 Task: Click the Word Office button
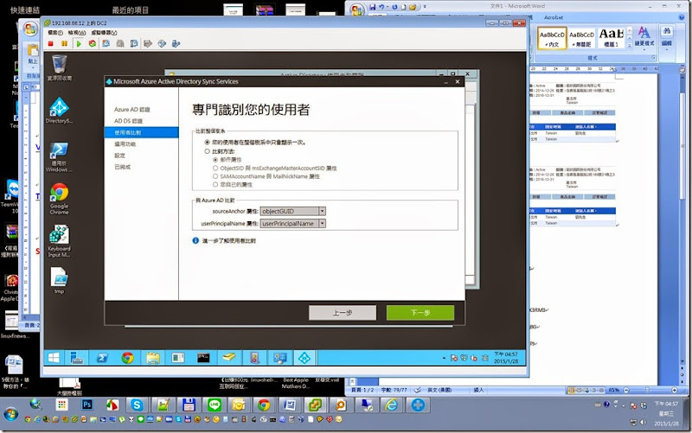(x=357, y=10)
